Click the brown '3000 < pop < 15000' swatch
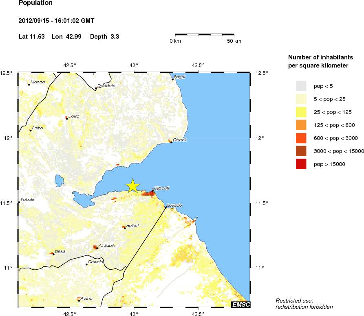 point(301,151)
